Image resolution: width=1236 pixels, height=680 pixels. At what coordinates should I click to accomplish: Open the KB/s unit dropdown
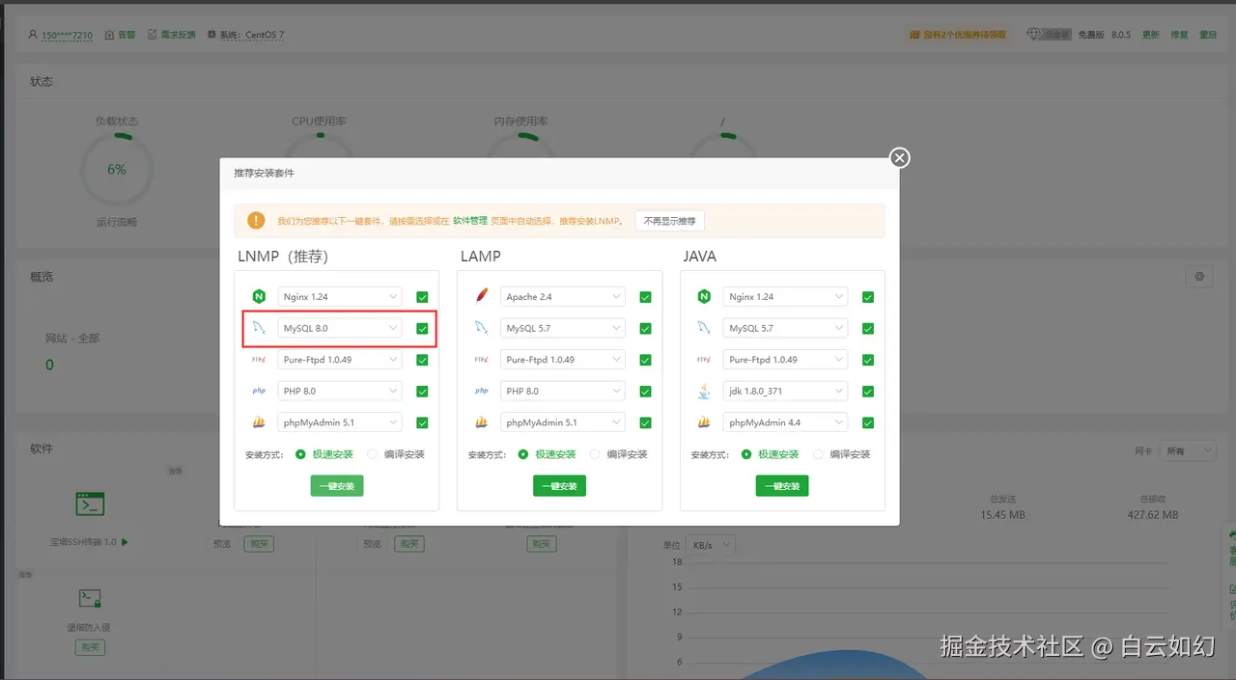[711, 545]
